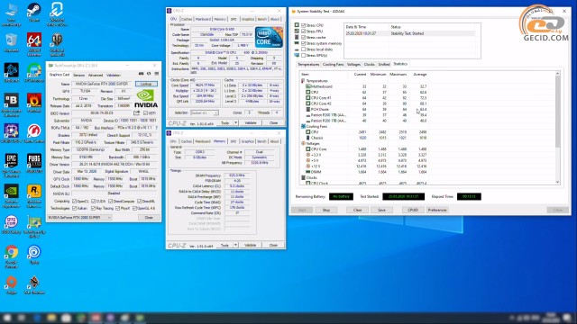
Task: Toggle the Ray Tracing checkbox in GPU-Z
Action: [93, 208]
